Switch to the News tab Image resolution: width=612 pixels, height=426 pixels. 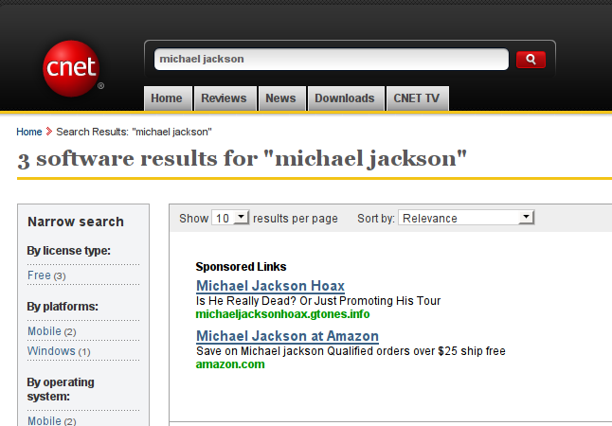coord(281,98)
